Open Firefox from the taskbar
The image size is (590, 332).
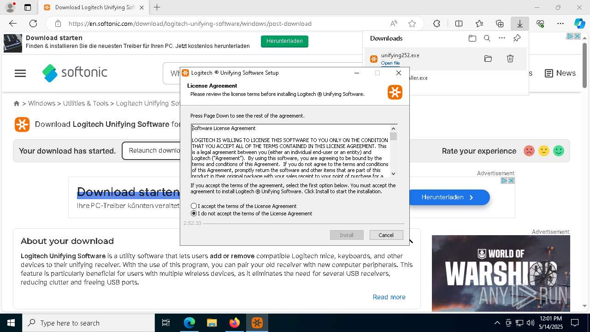235,323
